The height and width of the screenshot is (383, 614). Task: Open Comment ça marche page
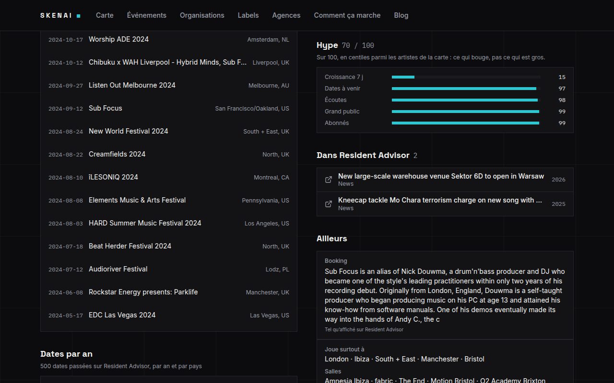347,15
